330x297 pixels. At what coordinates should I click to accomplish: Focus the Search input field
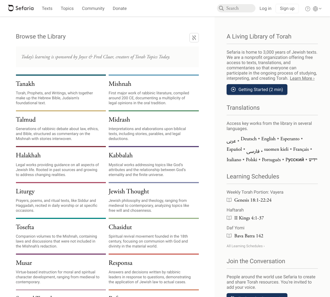pos(236,8)
